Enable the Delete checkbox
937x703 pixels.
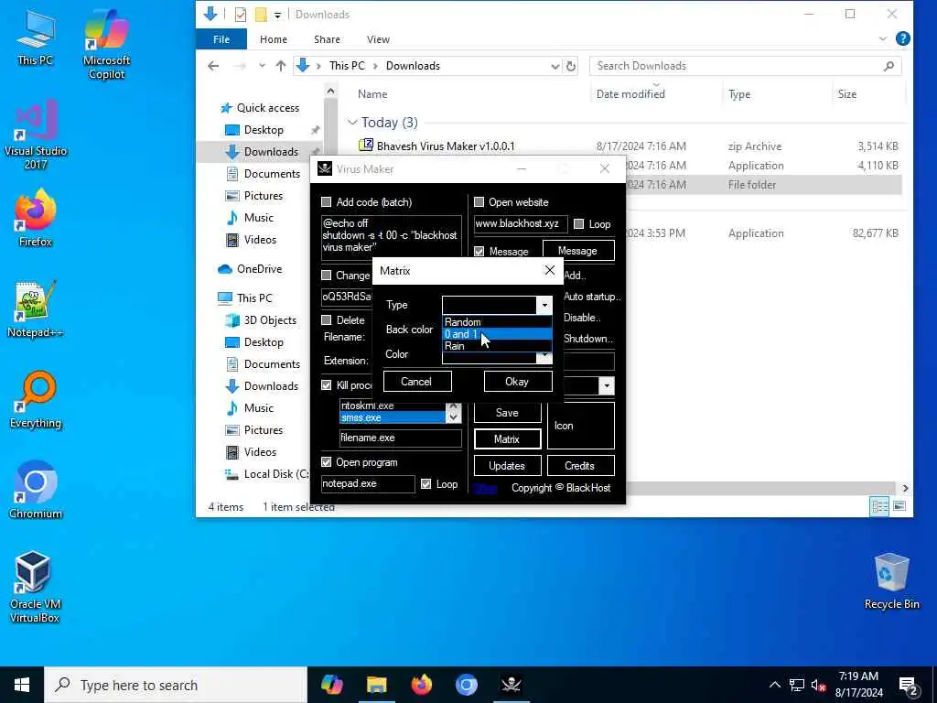[327, 319]
